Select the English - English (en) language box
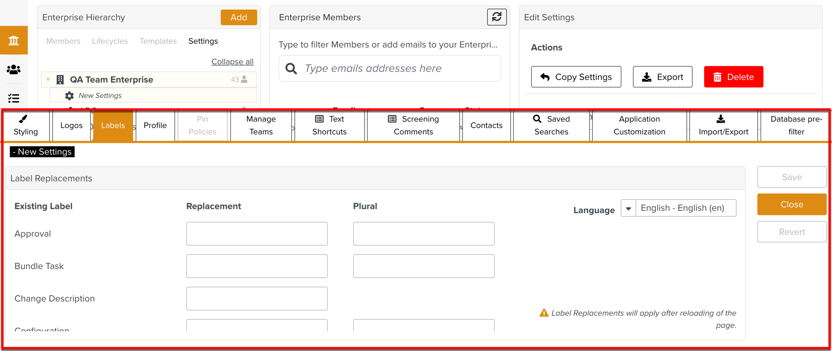This screenshot has width=832, height=351. coord(686,208)
